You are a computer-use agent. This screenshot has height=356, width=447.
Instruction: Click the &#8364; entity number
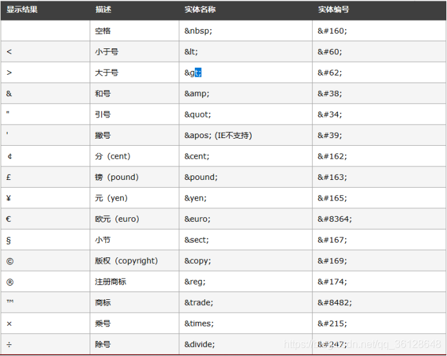[335, 219]
